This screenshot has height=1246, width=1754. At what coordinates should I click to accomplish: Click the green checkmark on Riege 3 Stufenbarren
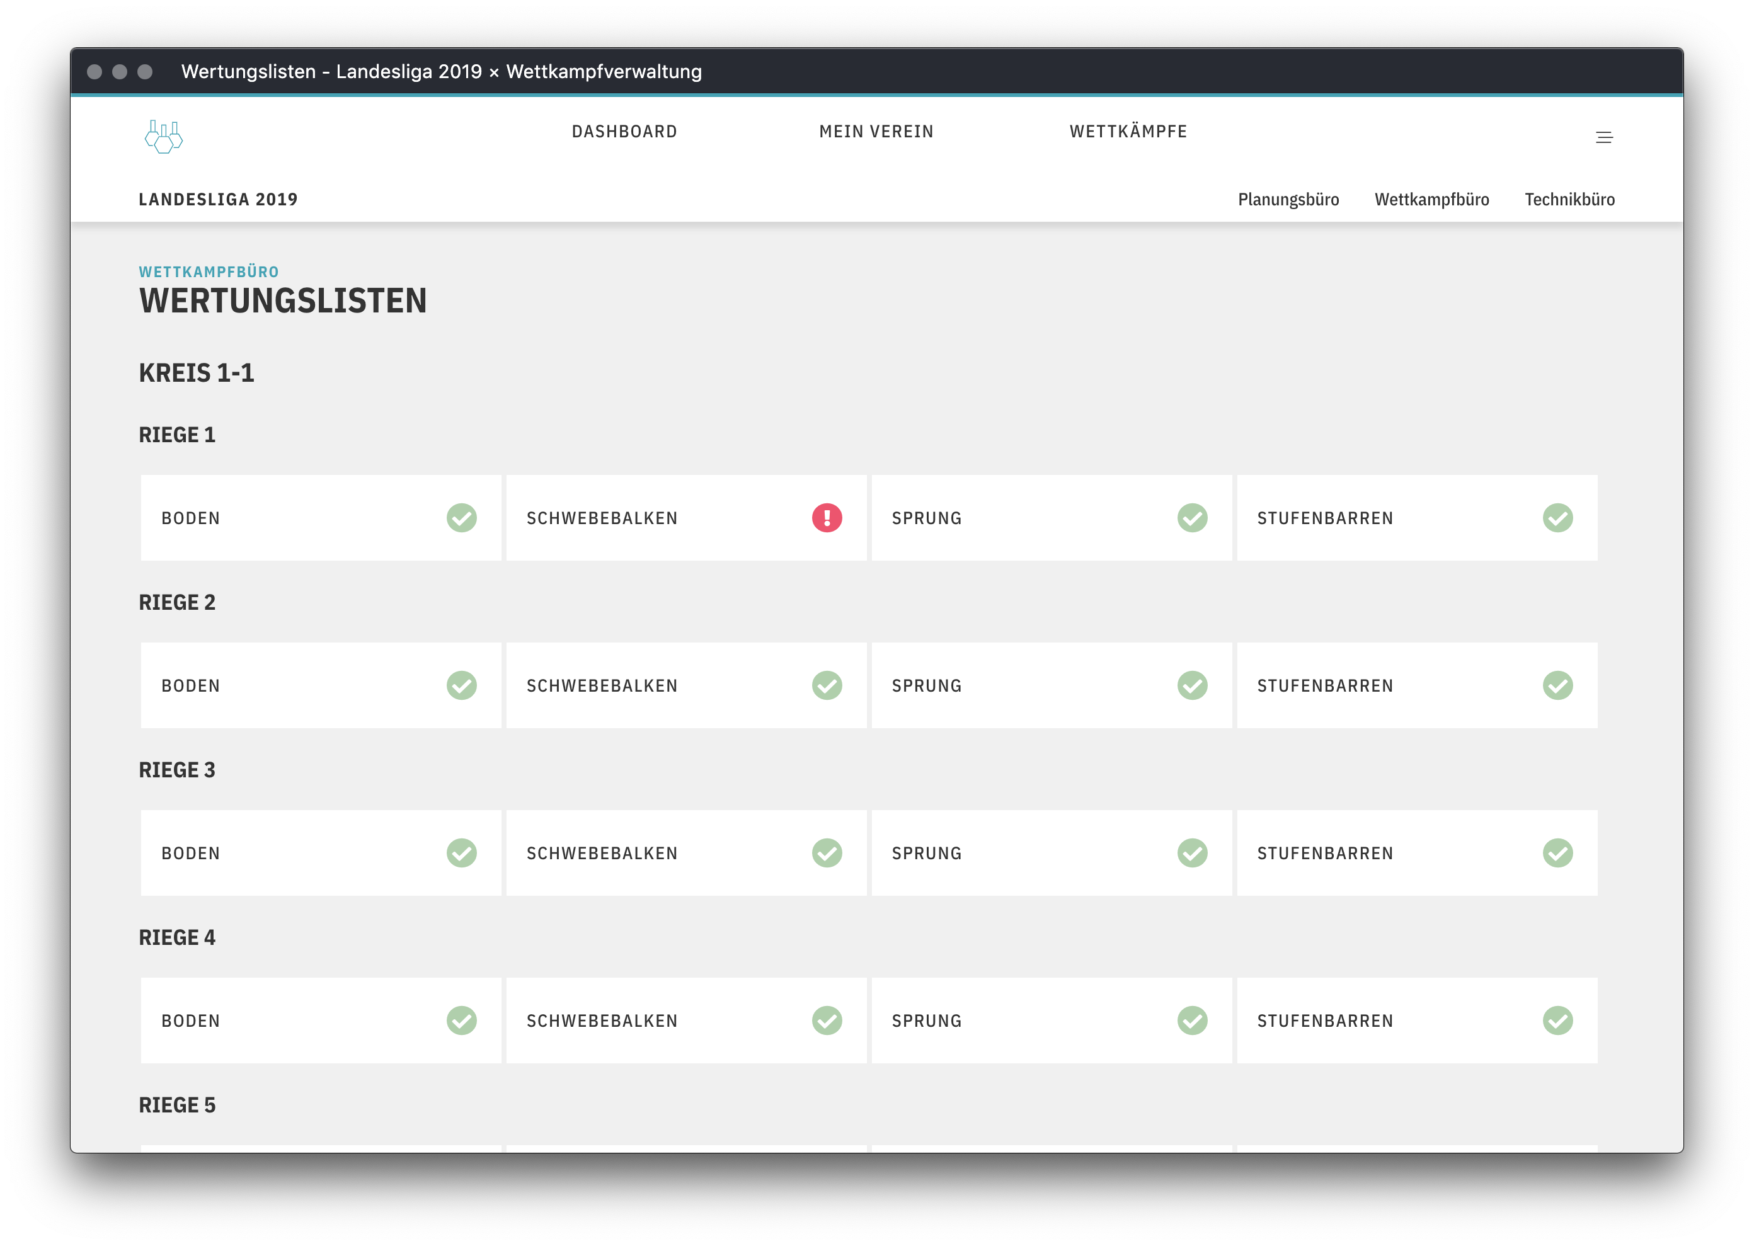point(1557,852)
